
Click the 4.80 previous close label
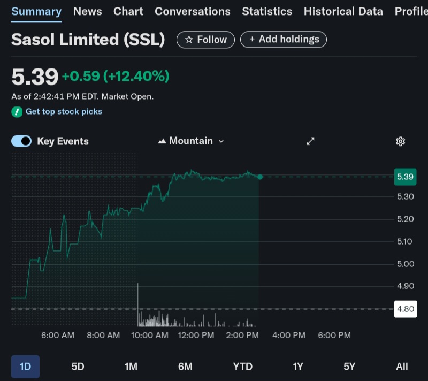point(405,309)
